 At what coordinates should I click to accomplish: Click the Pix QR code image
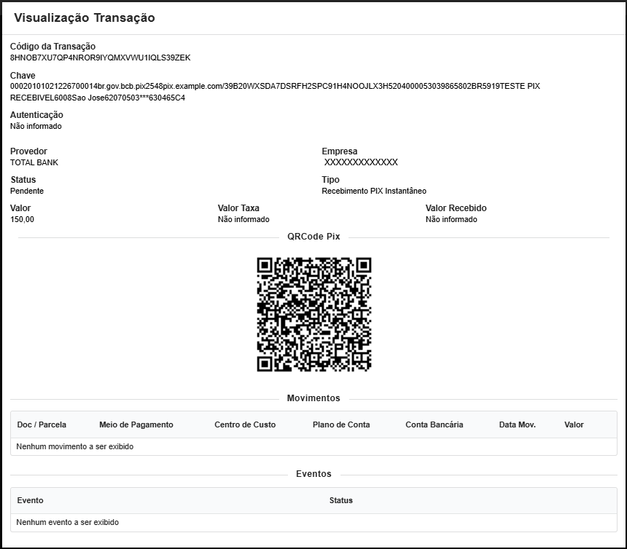pyautogui.click(x=313, y=314)
